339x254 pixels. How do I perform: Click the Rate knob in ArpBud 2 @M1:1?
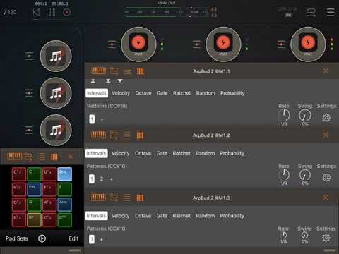pos(284,115)
